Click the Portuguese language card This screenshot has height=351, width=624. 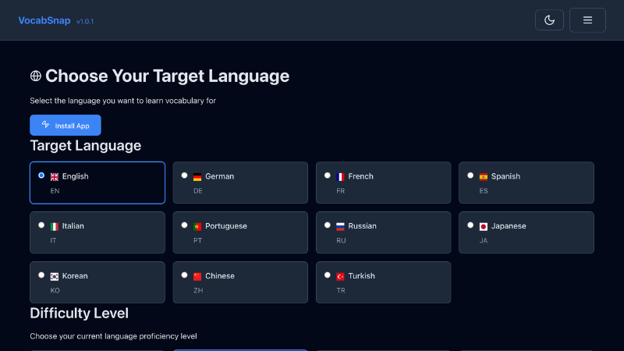pos(240,232)
